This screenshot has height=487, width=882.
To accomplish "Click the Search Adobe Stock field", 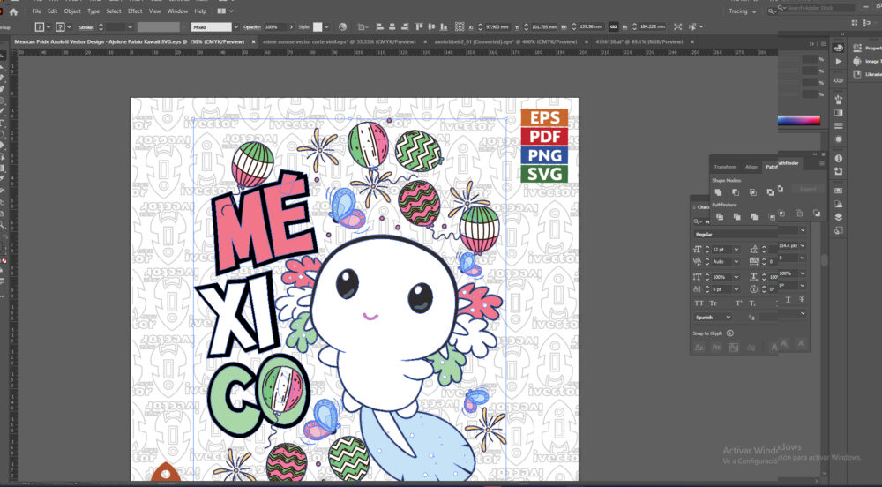I will coord(818,8).
